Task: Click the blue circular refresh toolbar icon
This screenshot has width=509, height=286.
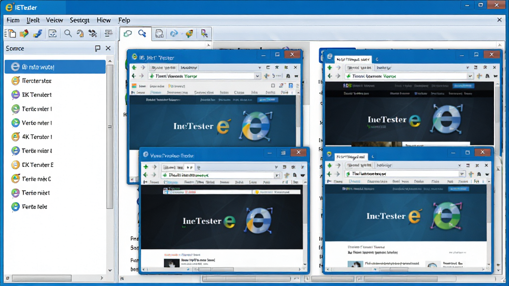Action: (174, 34)
